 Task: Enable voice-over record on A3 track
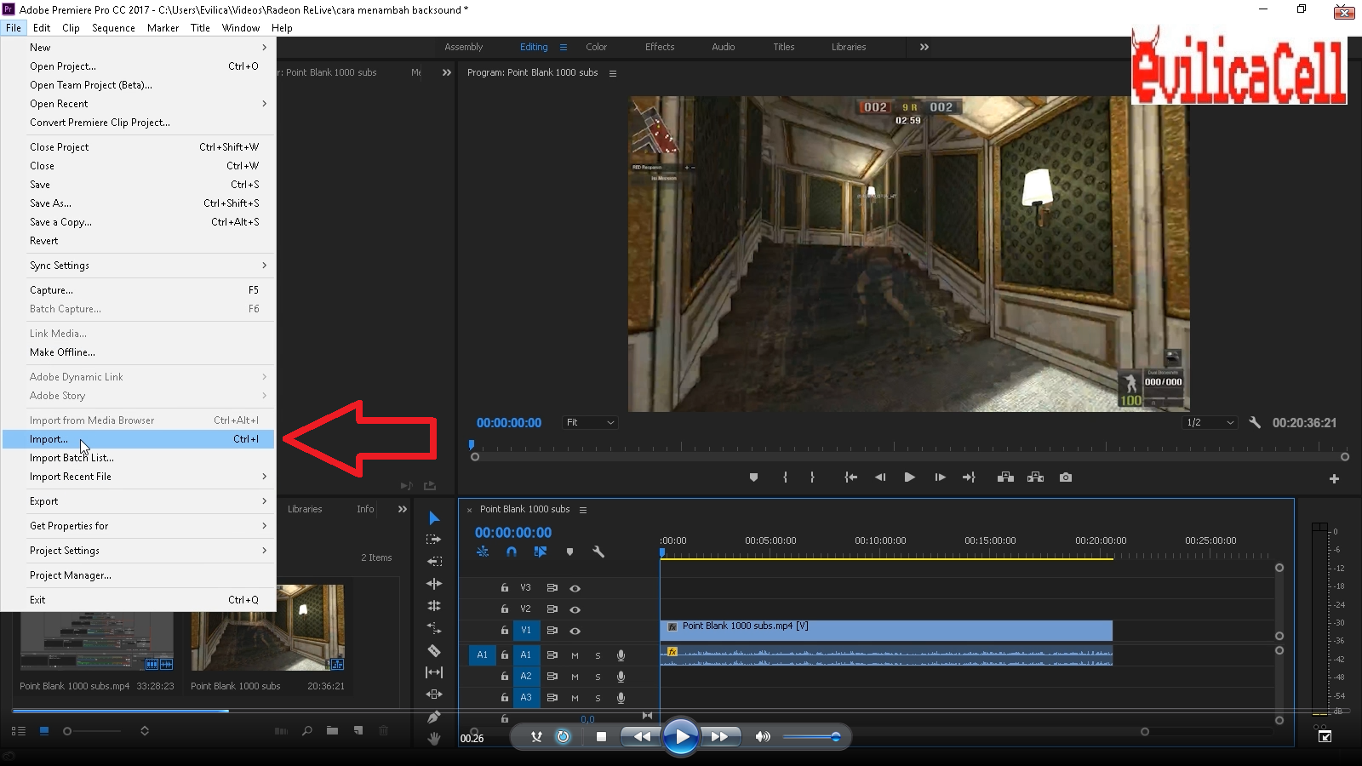pyautogui.click(x=621, y=698)
